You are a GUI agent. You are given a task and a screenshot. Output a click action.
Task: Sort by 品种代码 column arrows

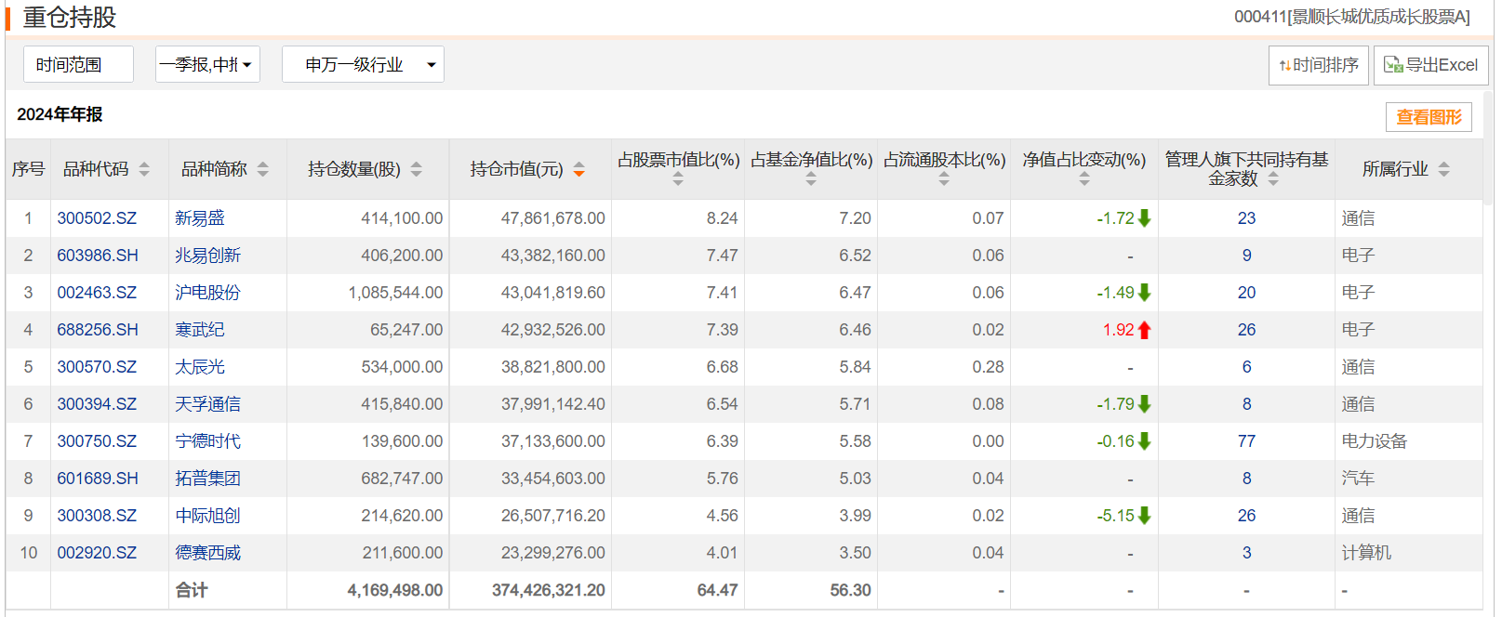coord(144,169)
